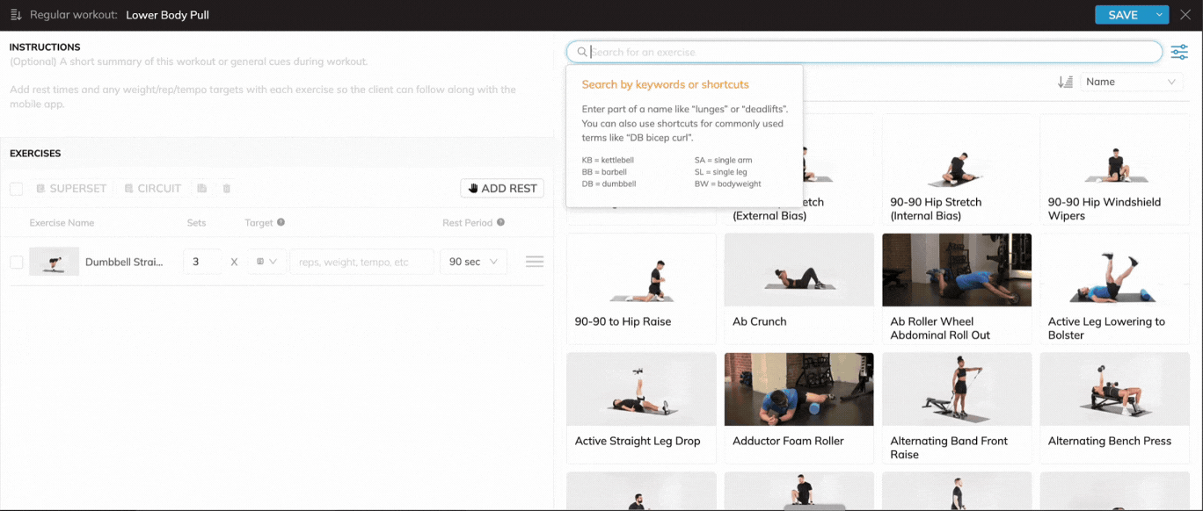This screenshot has width=1203, height=511.
Task: Open the Name sort-by dropdown
Action: [x=1130, y=82]
